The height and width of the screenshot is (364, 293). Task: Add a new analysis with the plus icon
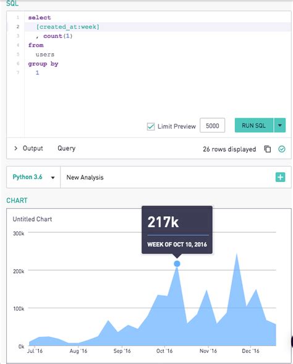[x=280, y=177]
